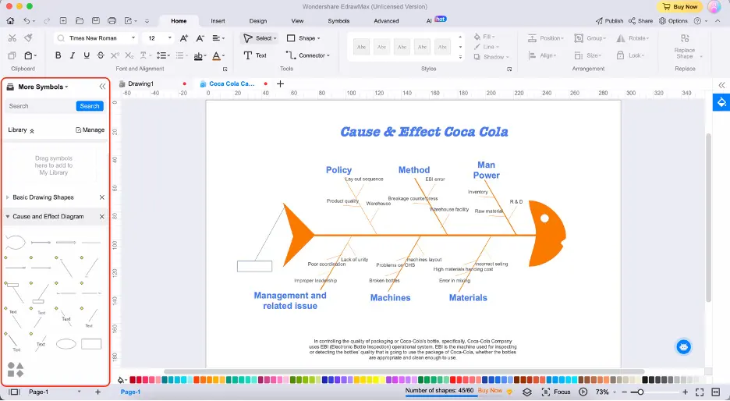Click the blue Search button
This screenshot has width=730, height=401.
(90, 106)
